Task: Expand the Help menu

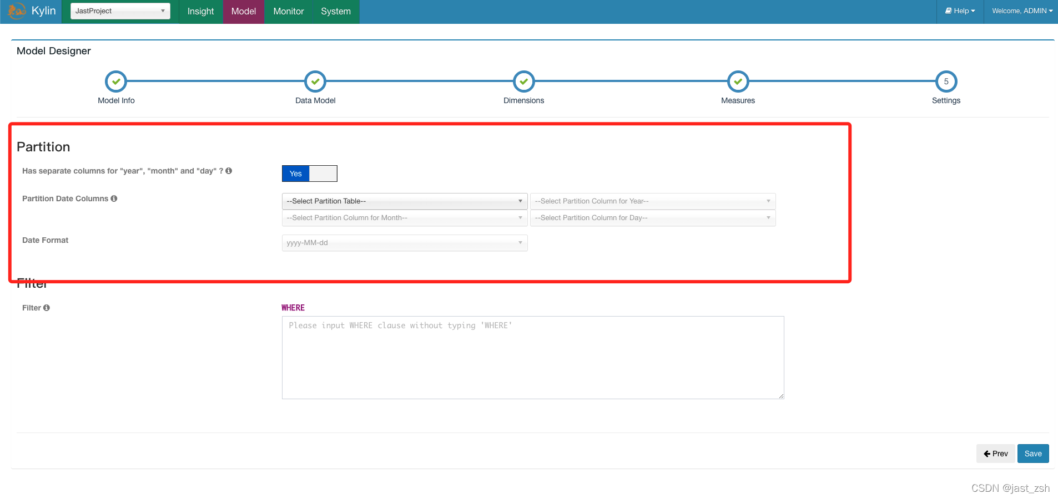Action: pyautogui.click(x=960, y=11)
